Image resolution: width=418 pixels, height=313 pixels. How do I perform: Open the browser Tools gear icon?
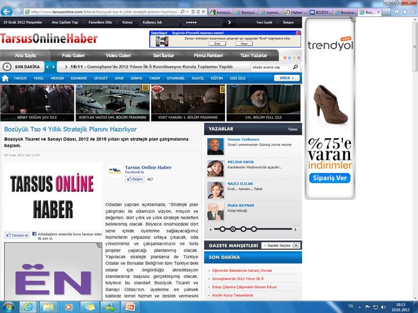click(413, 12)
